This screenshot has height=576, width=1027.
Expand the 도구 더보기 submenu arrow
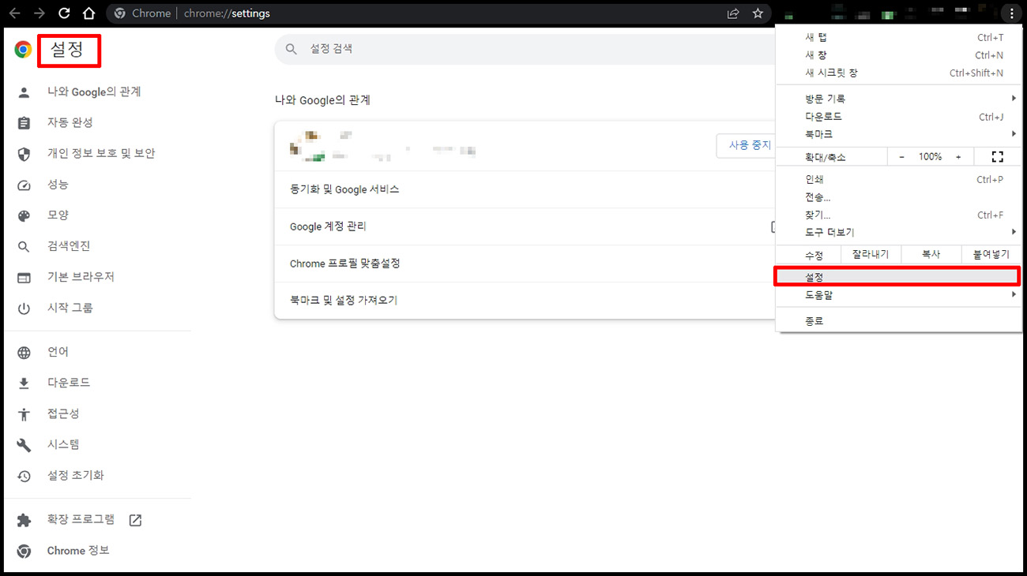[x=1014, y=232]
